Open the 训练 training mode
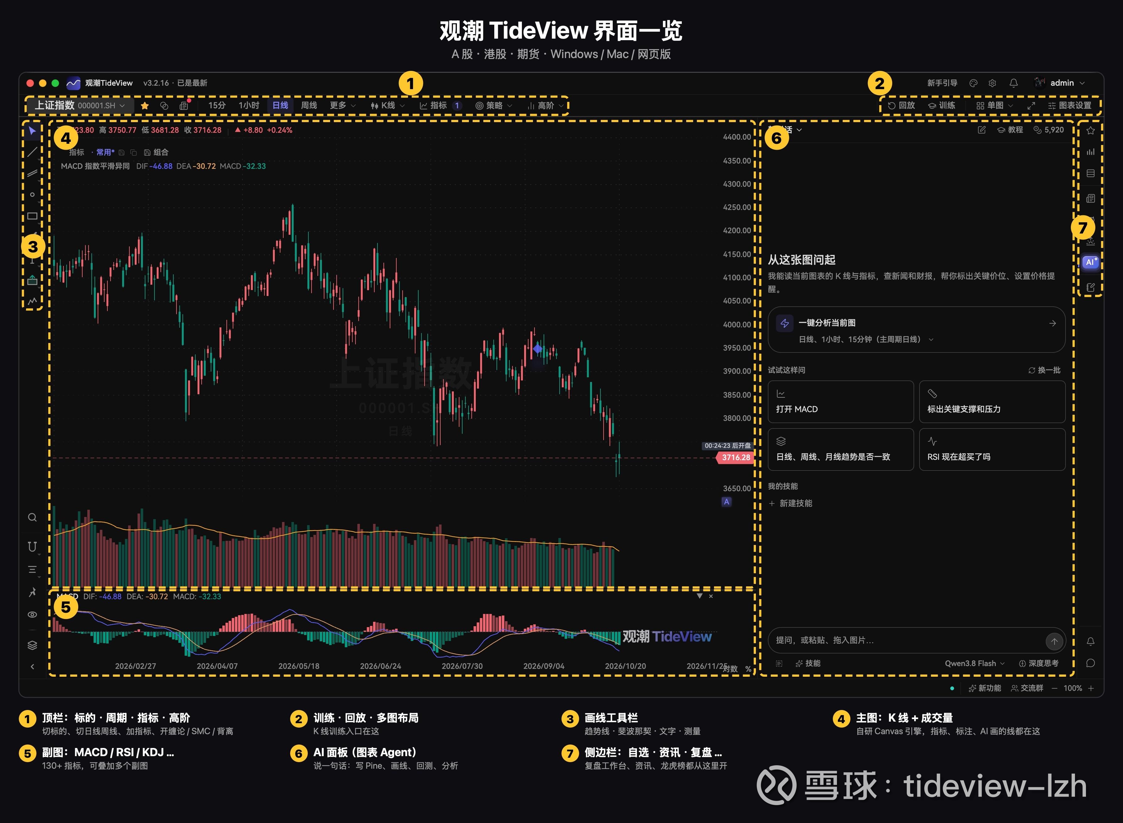 (941, 105)
